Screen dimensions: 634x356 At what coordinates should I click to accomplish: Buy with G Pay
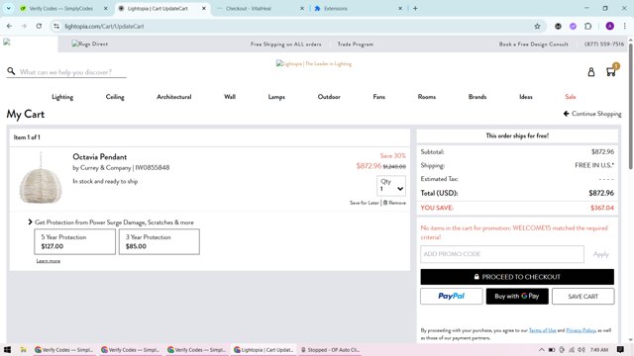pos(517,297)
